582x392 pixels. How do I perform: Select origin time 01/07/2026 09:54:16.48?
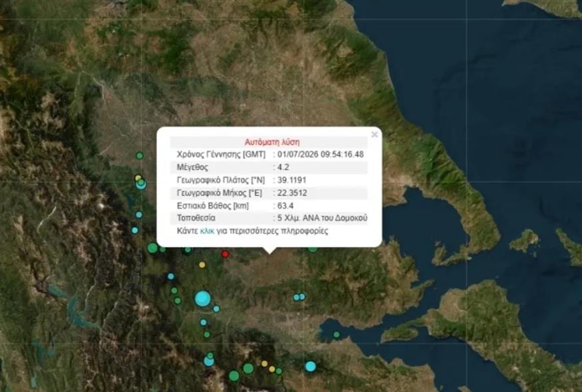click(x=321, y=154)
